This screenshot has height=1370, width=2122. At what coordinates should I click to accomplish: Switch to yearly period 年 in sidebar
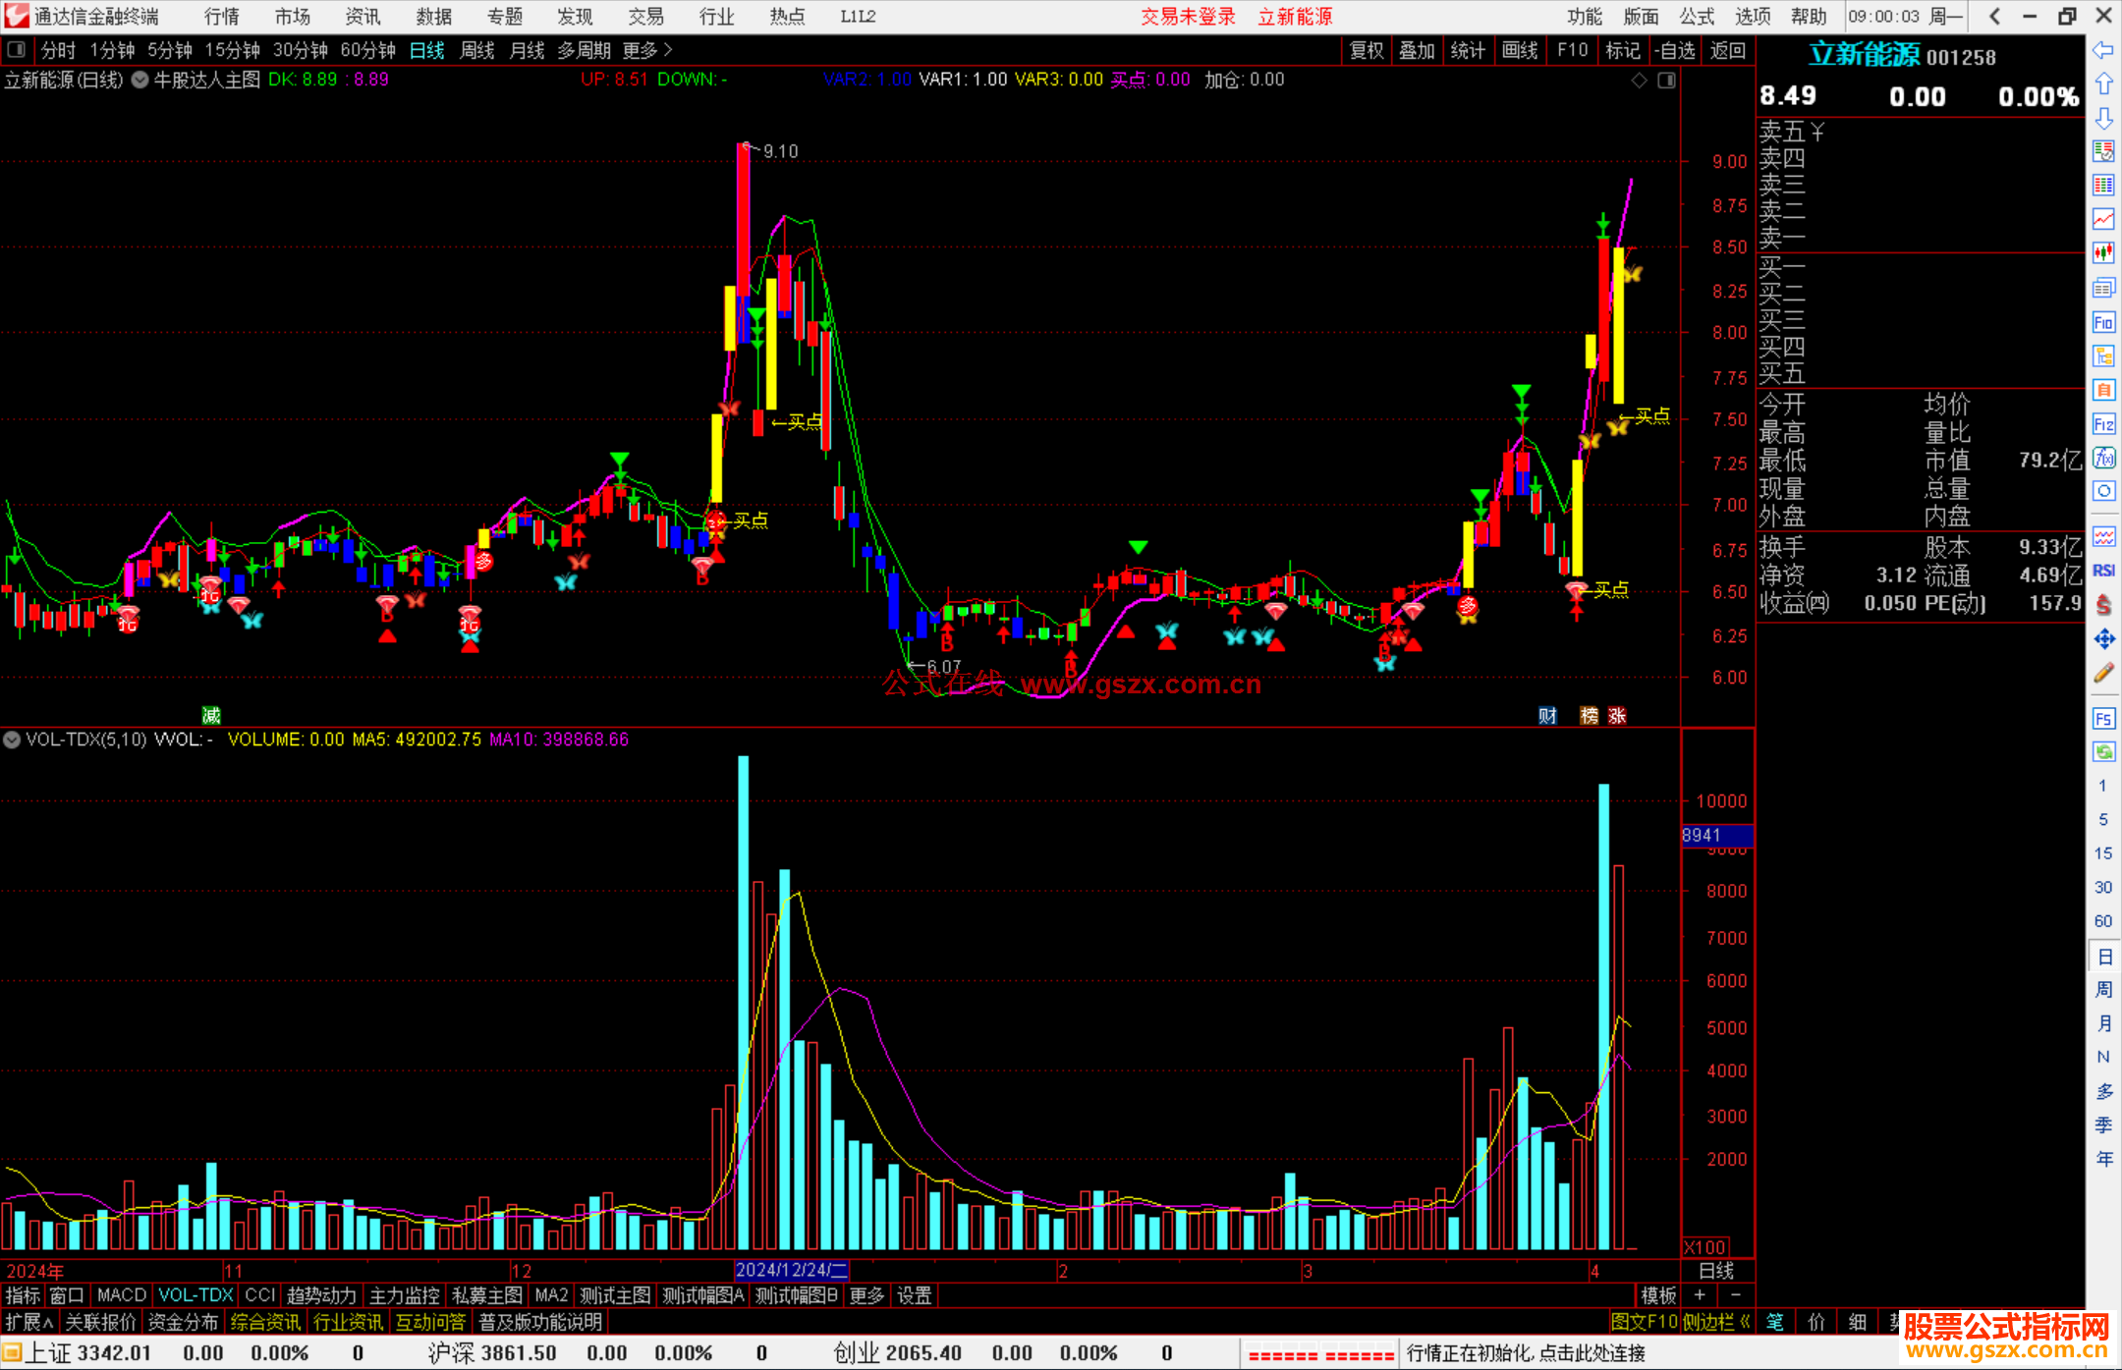[2103, 1159]
